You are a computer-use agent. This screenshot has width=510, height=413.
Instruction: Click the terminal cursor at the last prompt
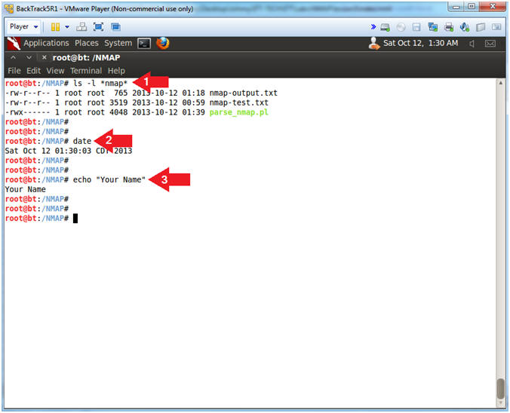click(x=75, y=219)
